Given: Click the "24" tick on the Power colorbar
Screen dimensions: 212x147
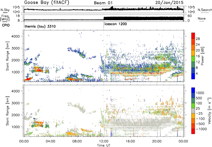Looking at the screenshot, I should (198, 45).
